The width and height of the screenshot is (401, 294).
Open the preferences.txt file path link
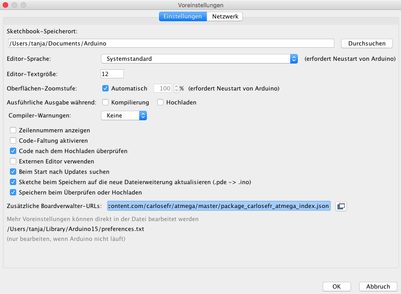pos(76,229)
